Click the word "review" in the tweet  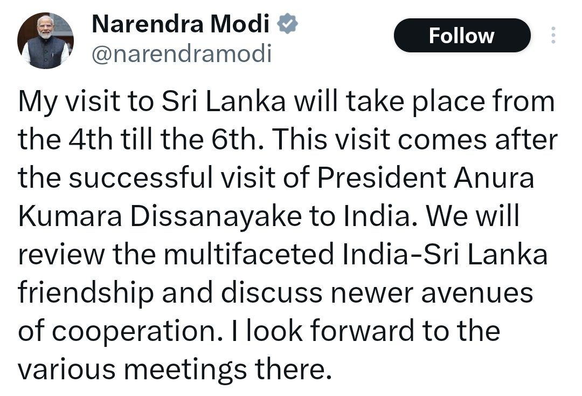pyautogui.click(x=61, y=255)
